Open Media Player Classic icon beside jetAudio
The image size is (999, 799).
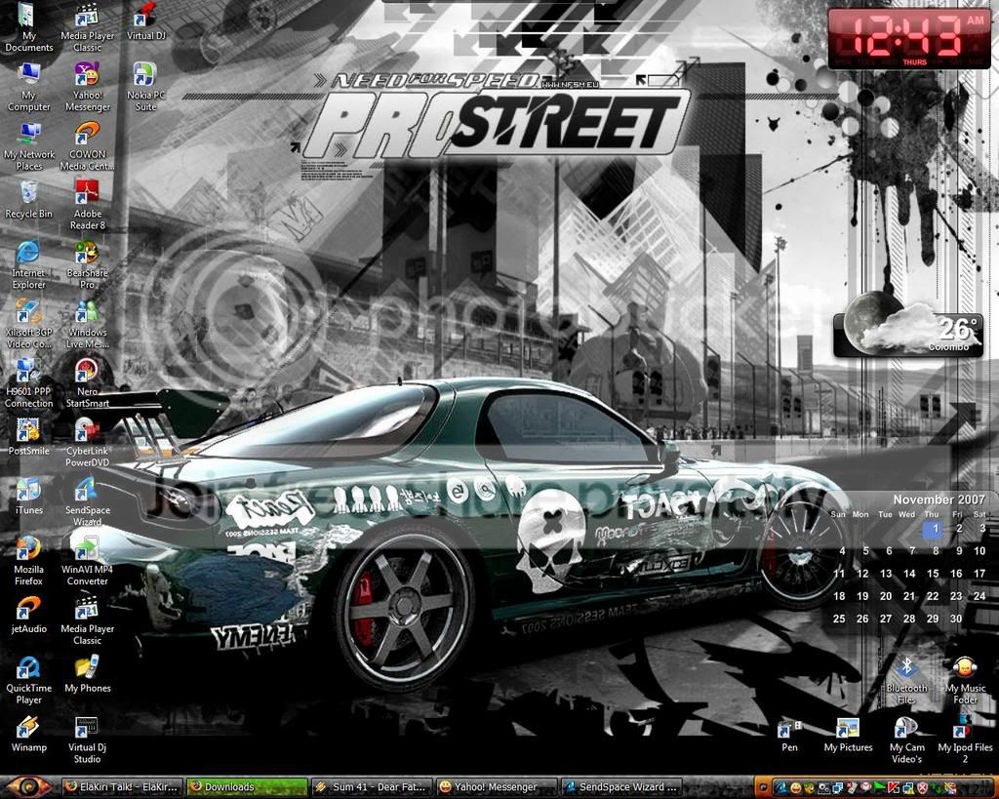[x=87, y=620]
